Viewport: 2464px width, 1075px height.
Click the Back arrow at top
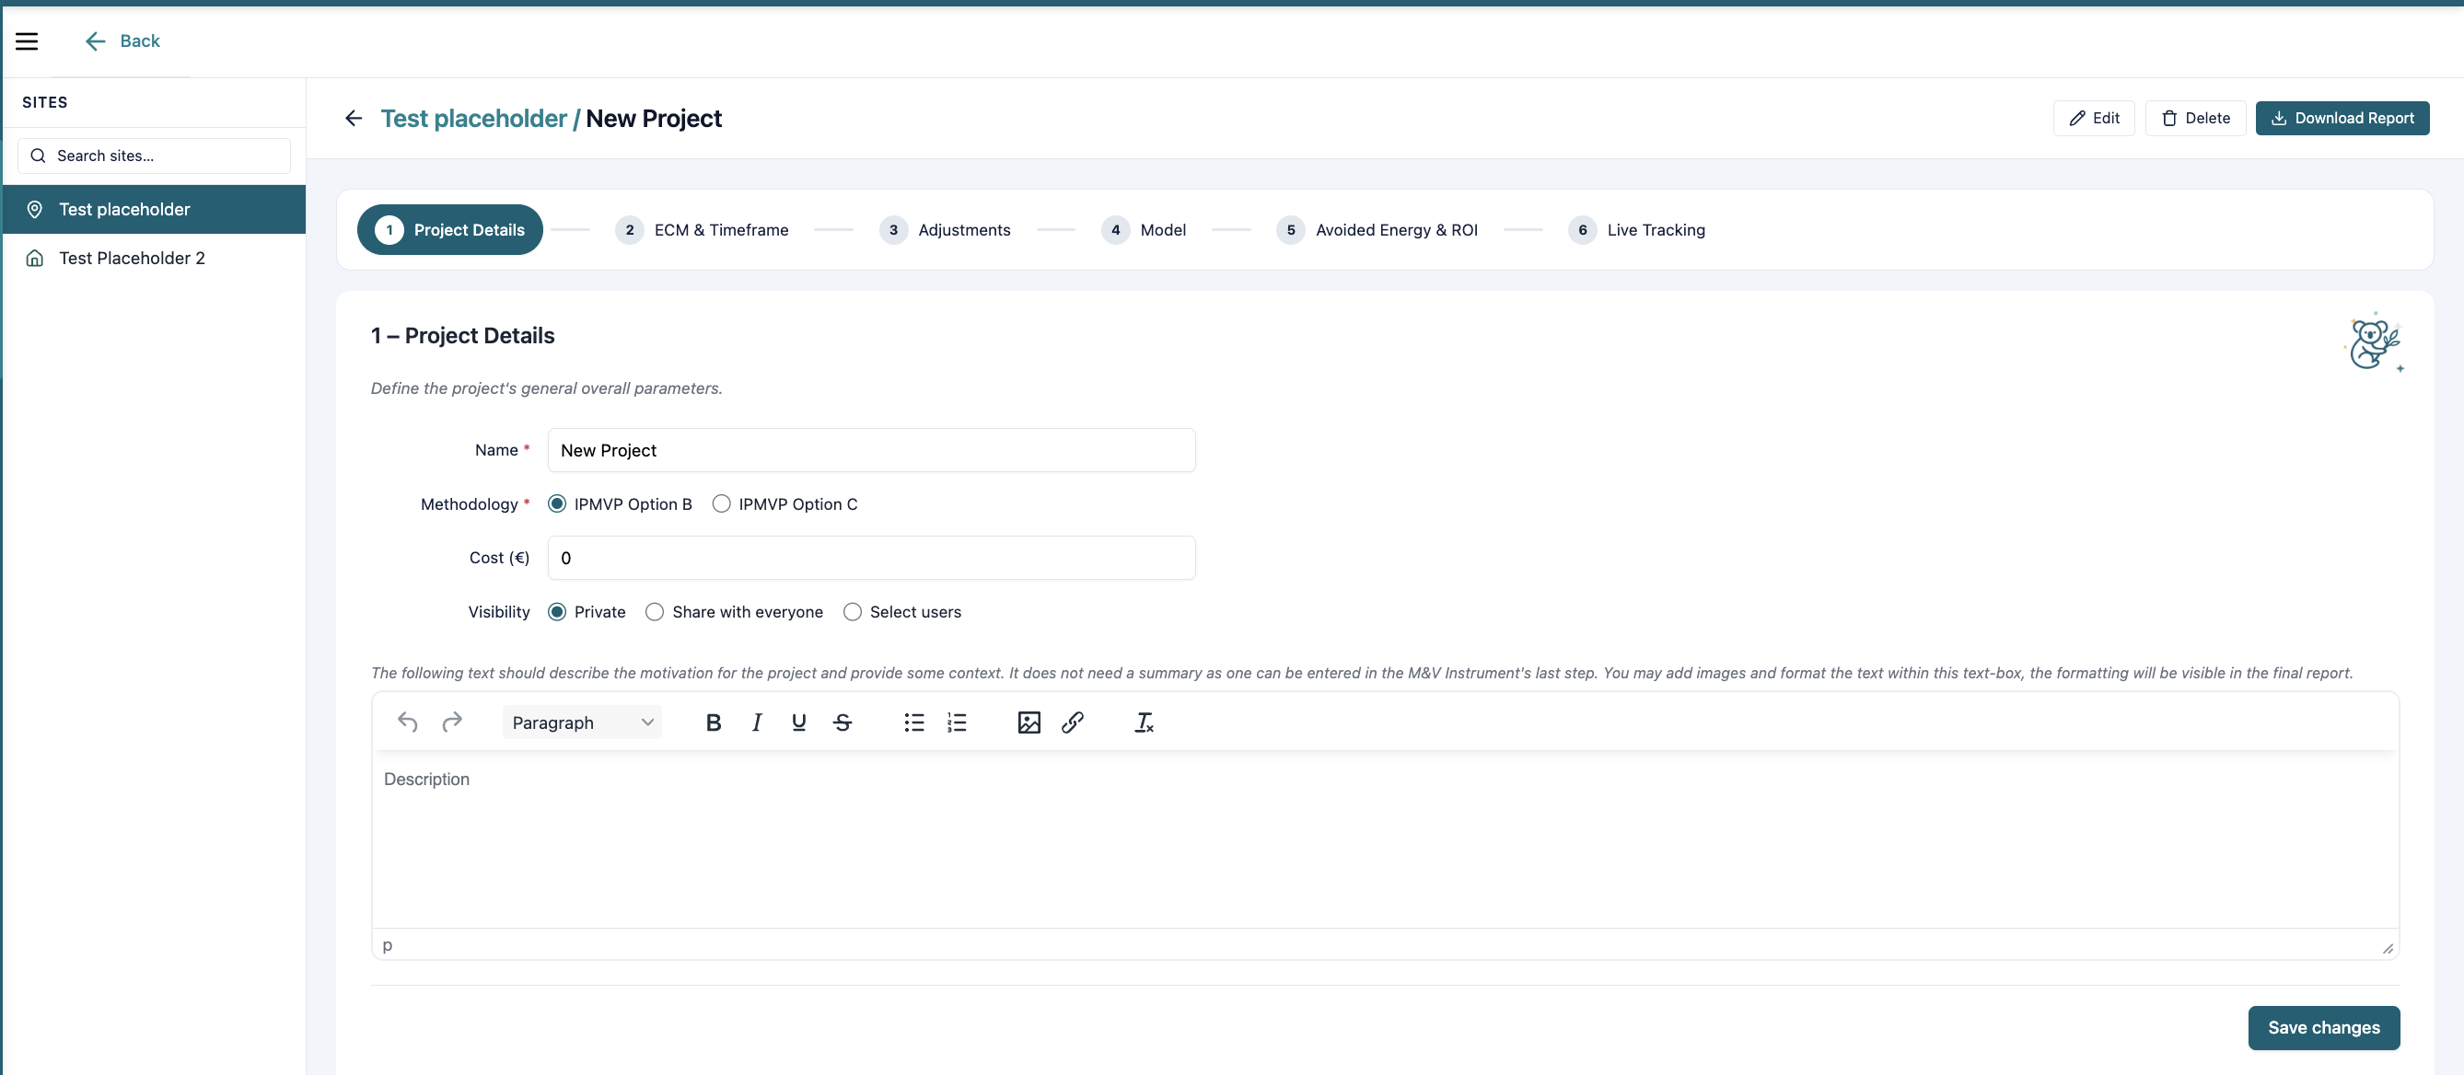point(95,41)
